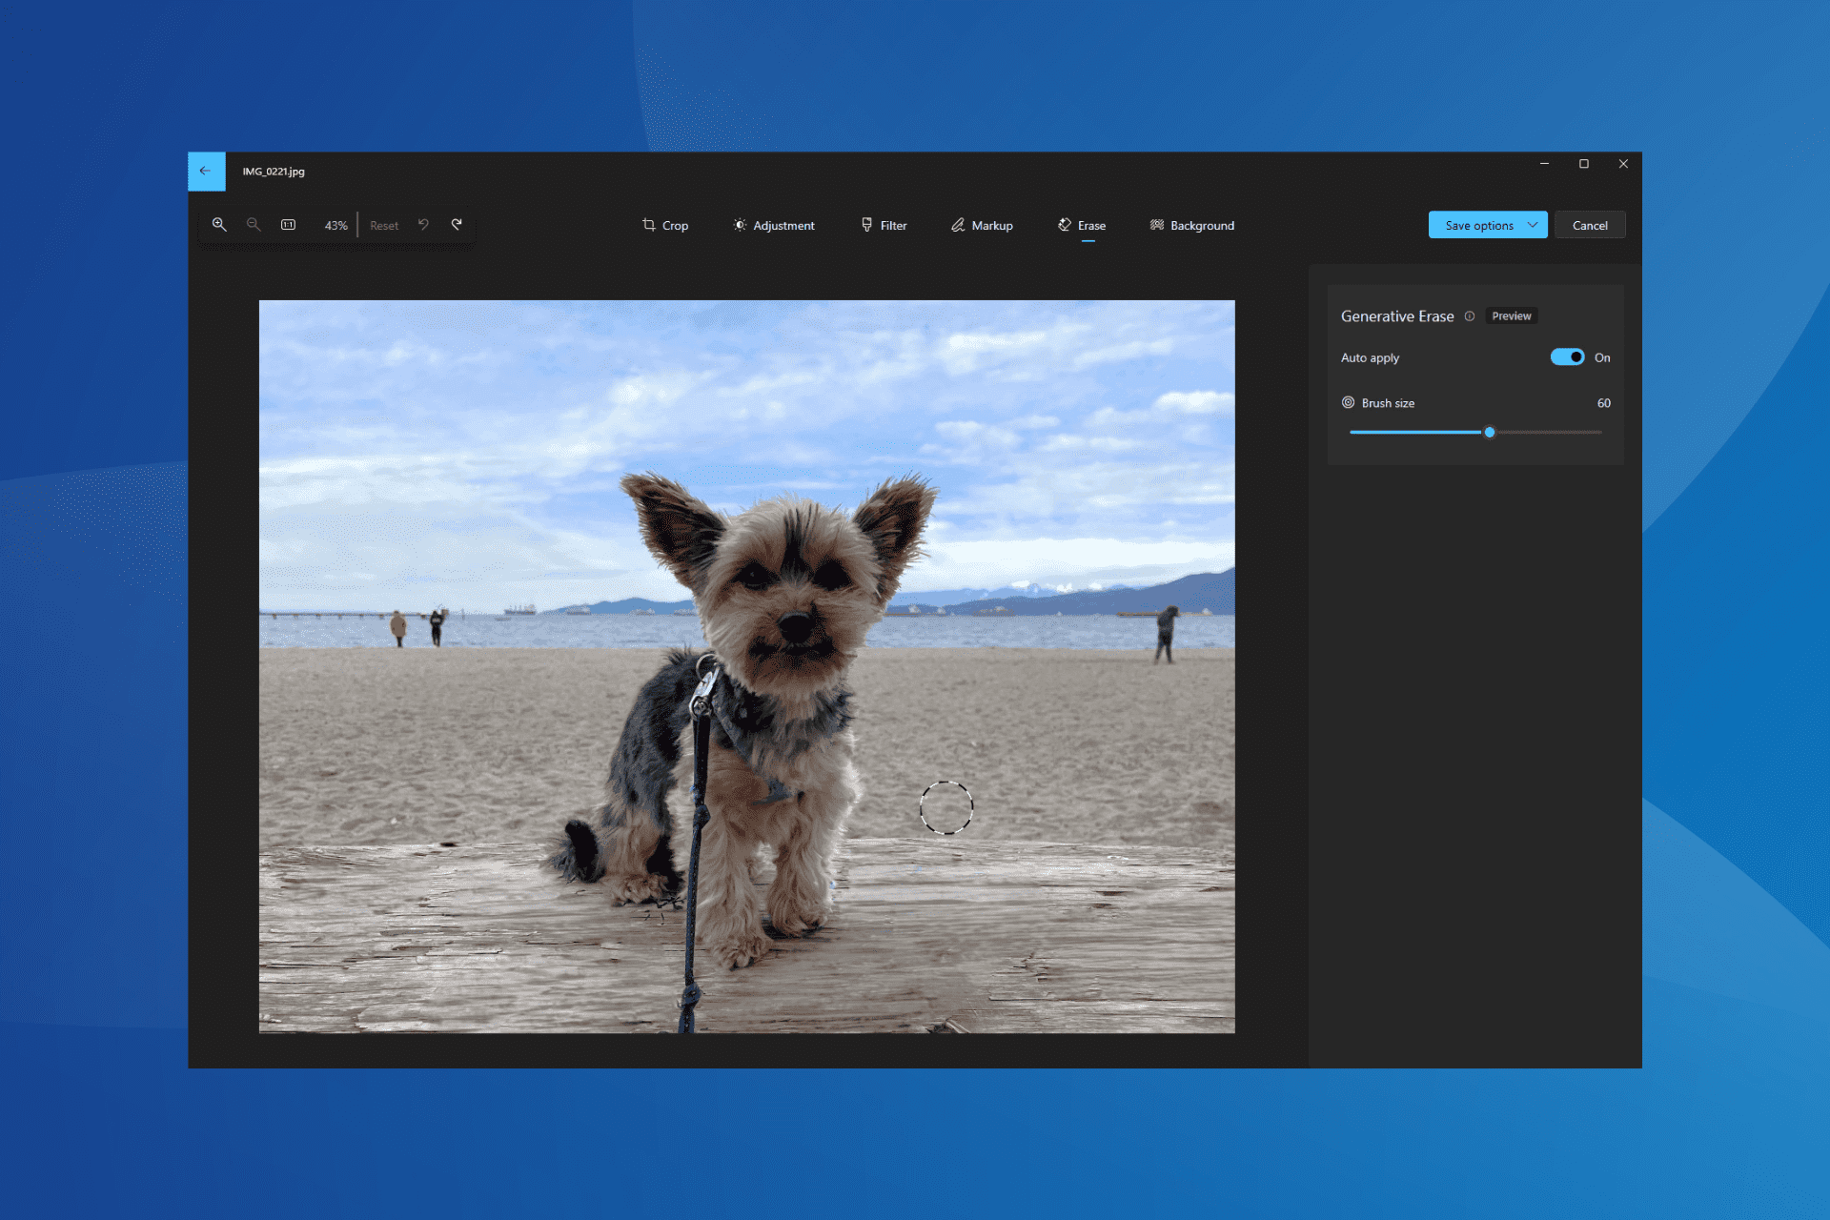Select the Adjustment tool

(x=773, y=225)
